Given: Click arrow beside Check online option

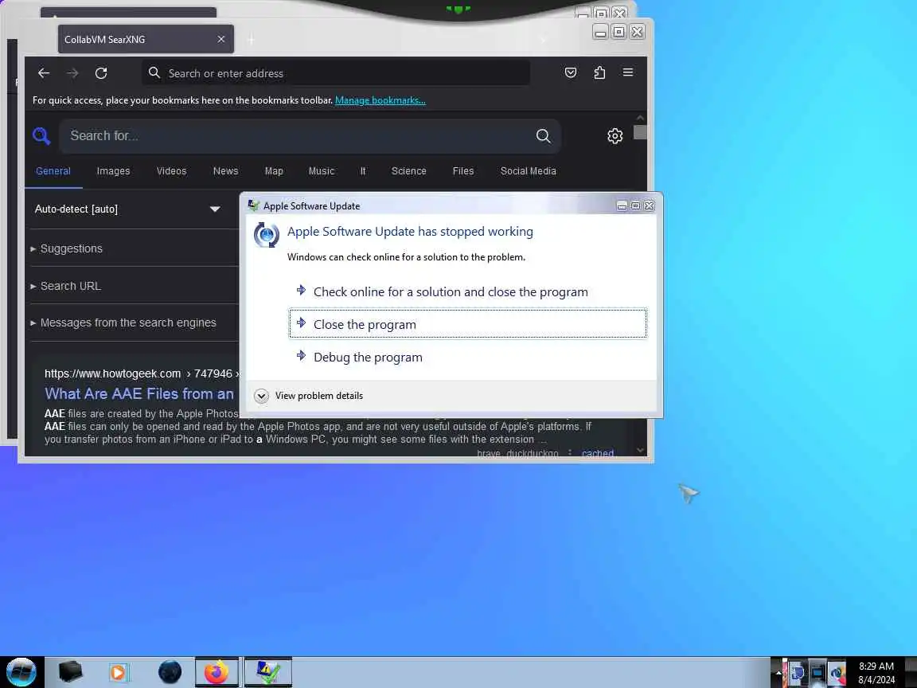Looking at the screenshot, I should point(301,290).
